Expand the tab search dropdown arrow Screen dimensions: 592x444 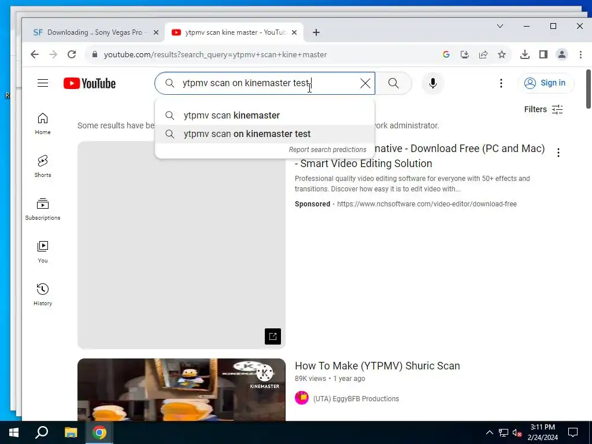click(500, 26)
